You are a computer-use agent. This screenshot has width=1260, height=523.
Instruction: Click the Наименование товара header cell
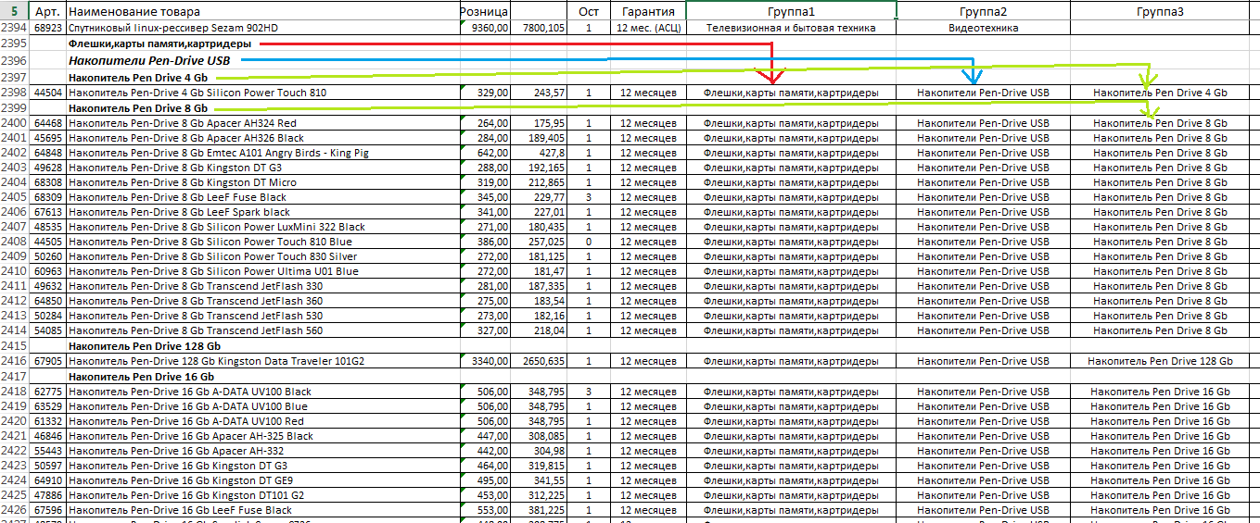click(262, 11)
